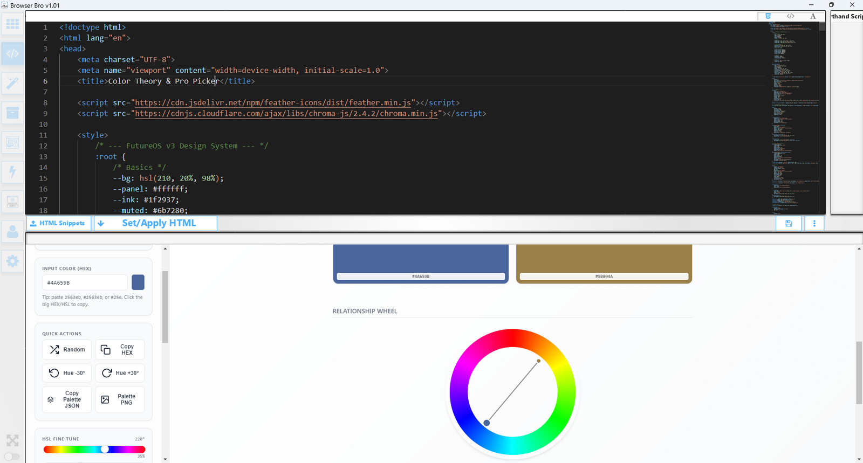Click the blue input color swatch
The image size is (863, 463).
click(138, 282)
